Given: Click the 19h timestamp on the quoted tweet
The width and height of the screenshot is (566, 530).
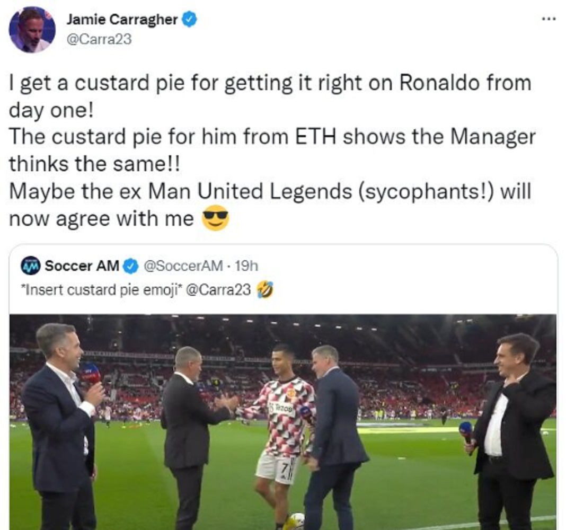Looking at the screenshot, I should click(246, 266).
